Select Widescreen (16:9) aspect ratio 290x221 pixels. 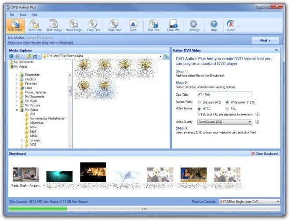click(227, 102)
